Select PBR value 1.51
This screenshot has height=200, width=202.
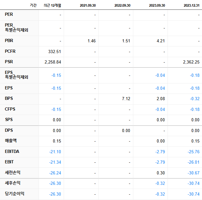tap(126, 41)
